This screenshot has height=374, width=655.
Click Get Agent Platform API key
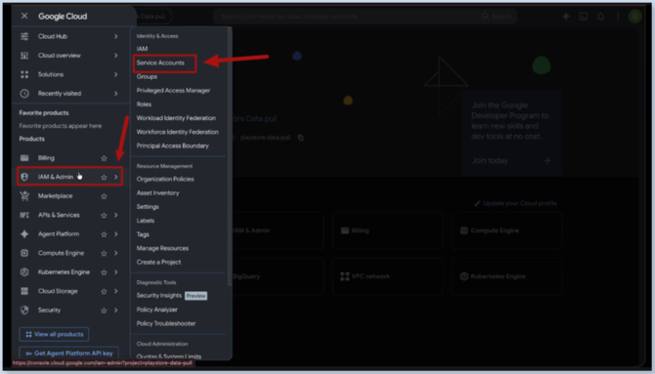point(69,353)
